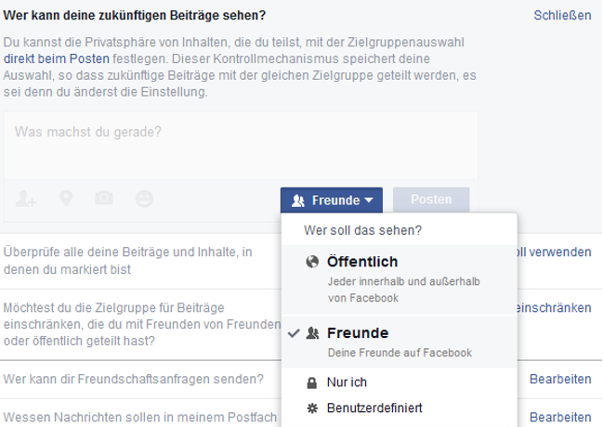The height and width of the screenshot is (427, 603).
Task: Click the emoji smiley icon
Action: [x=144, y=199]
